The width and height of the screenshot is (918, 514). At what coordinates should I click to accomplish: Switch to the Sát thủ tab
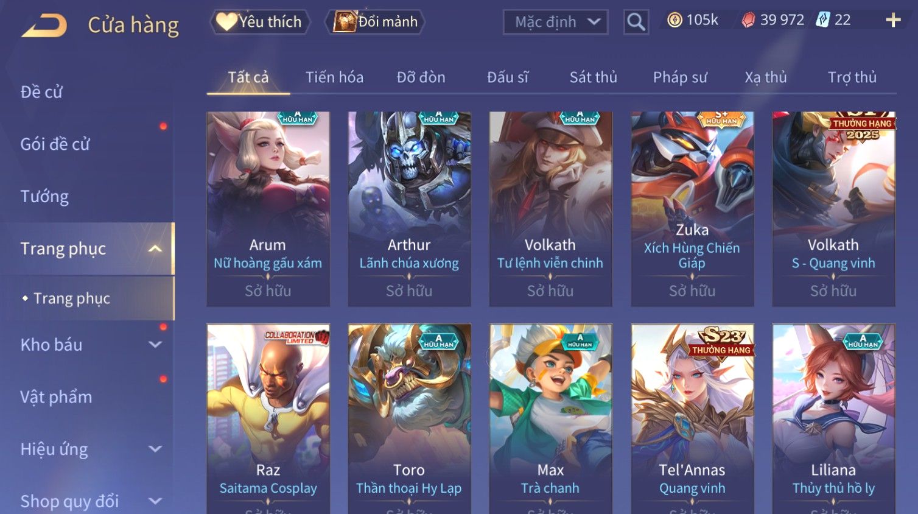[593, 77]
